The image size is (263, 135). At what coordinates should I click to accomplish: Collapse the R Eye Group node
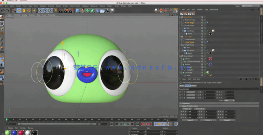click(x=181, y=26)
